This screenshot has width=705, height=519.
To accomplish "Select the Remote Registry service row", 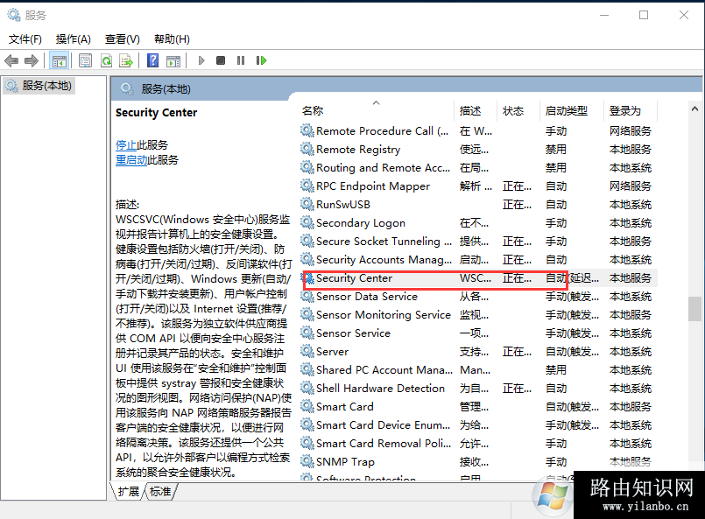I will tap(478, 149).
